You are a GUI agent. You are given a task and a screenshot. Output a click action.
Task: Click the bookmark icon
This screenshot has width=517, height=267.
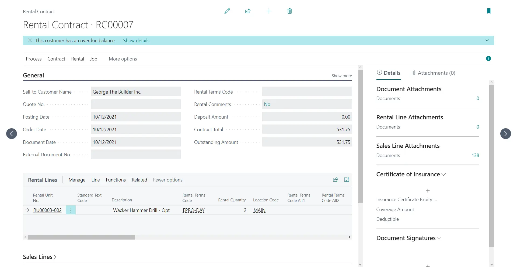pyautogui.click(x=488, y=11)
